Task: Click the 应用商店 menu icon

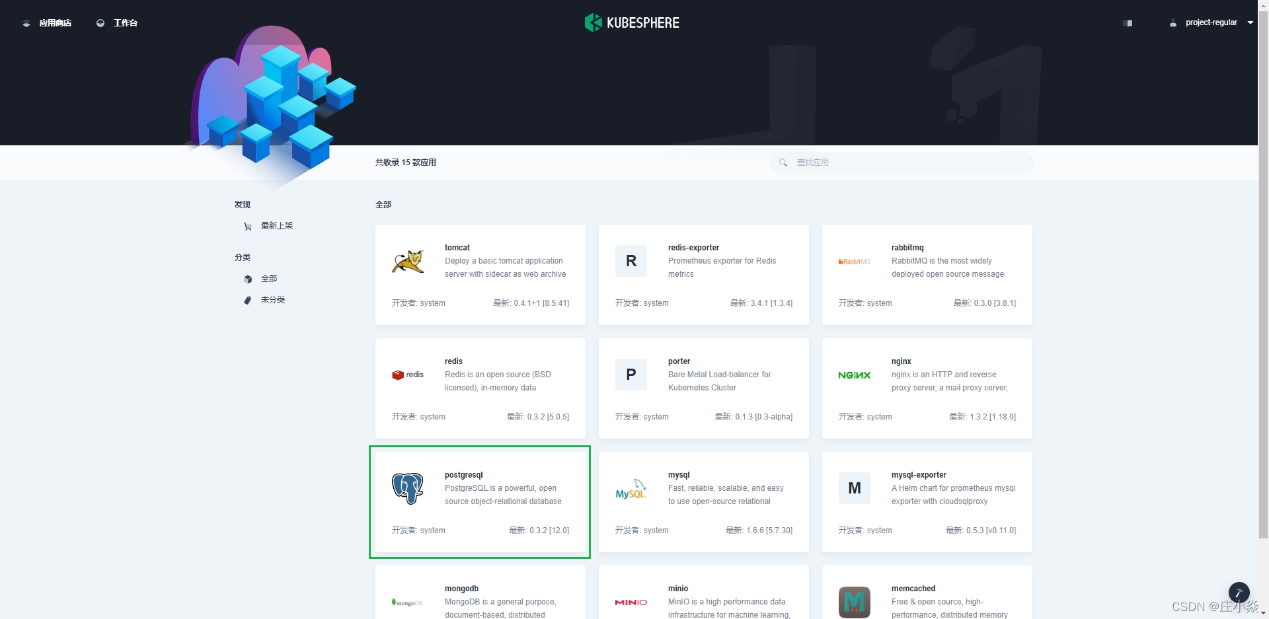Action: point(26,23)
